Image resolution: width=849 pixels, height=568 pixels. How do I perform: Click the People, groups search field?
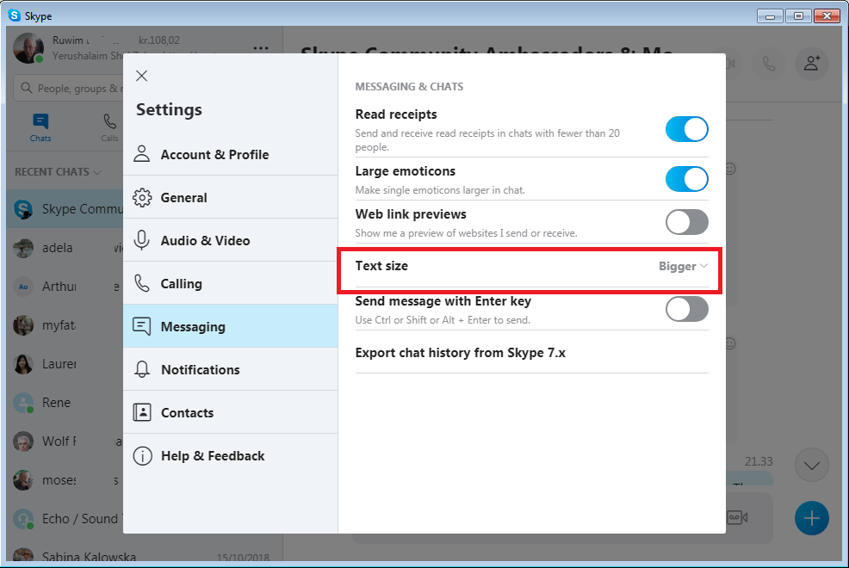point(68,88)
